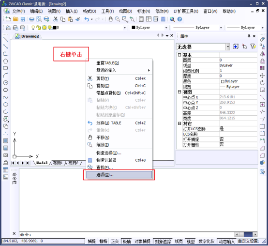This screenshot has height=246, width=268.
Task: Click the Help question mark icon
Action: coord(179,19)
